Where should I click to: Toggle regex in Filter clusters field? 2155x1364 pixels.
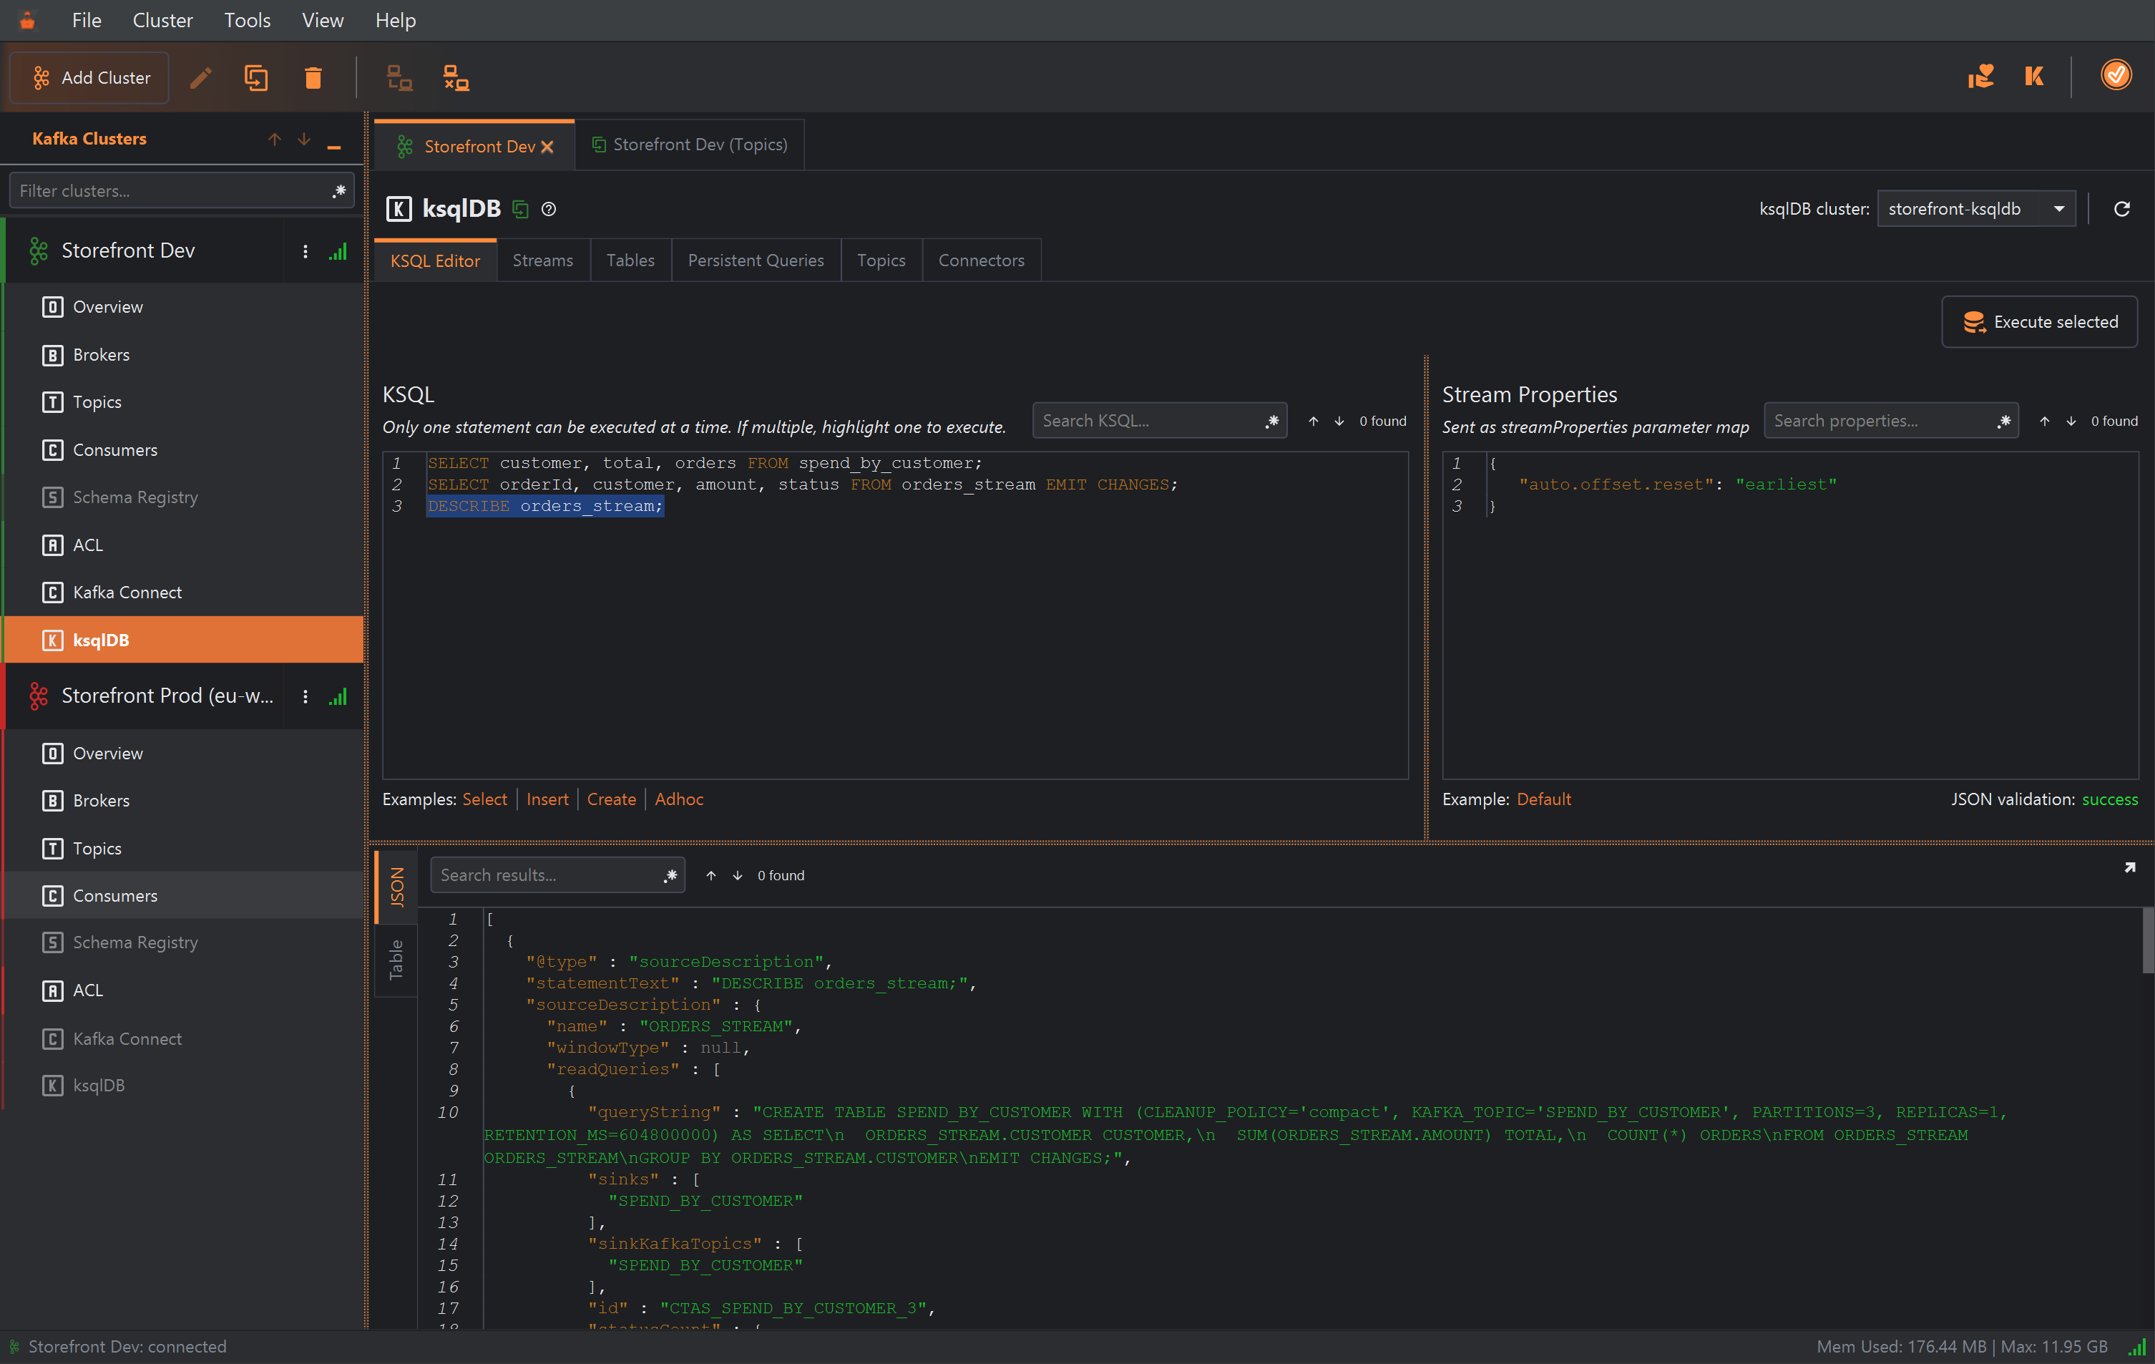(339, 190)
